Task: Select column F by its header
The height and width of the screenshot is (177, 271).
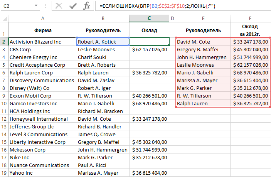Action: pyautogui.click(x=250, y=19)
